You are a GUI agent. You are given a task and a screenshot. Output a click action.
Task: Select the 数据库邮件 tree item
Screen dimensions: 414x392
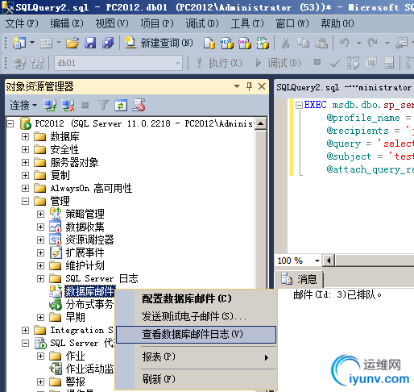[90, 291]
